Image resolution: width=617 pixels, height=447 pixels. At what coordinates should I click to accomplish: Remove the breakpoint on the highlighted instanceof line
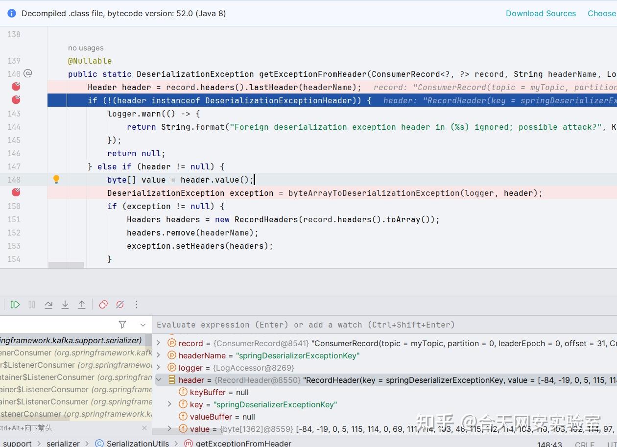(16, 100)
